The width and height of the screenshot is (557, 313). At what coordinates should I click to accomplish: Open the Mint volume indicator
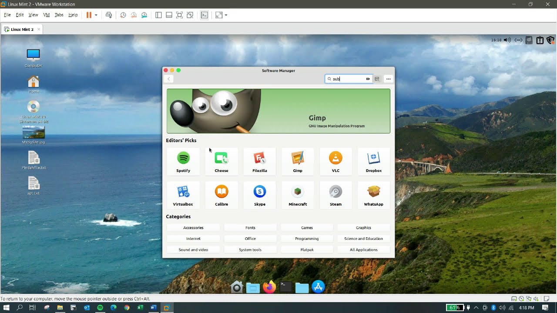[507, 40]
